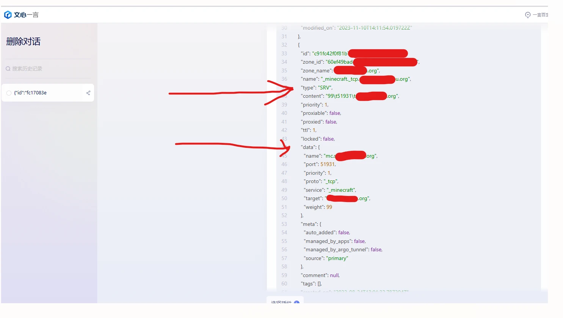This screenshot has width=563, height=318.
Task: Click the "managed_by_argo_tunnel": false line
Action: 343,249
